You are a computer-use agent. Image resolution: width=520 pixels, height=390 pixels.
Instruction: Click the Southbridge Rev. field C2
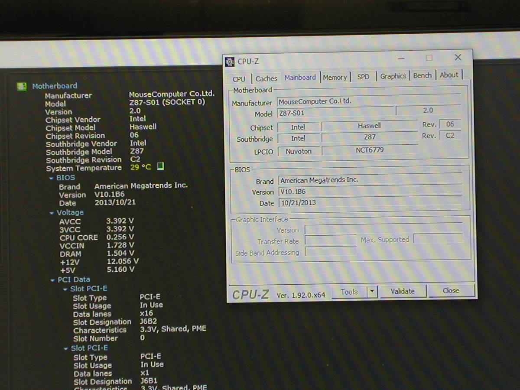(x=450, y=135)
